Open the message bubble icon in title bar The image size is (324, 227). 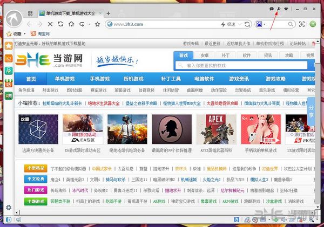click(x=272, y=9)
